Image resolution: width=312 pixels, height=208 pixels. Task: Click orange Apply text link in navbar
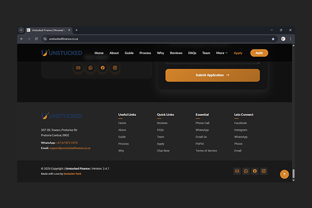(238, 53)
